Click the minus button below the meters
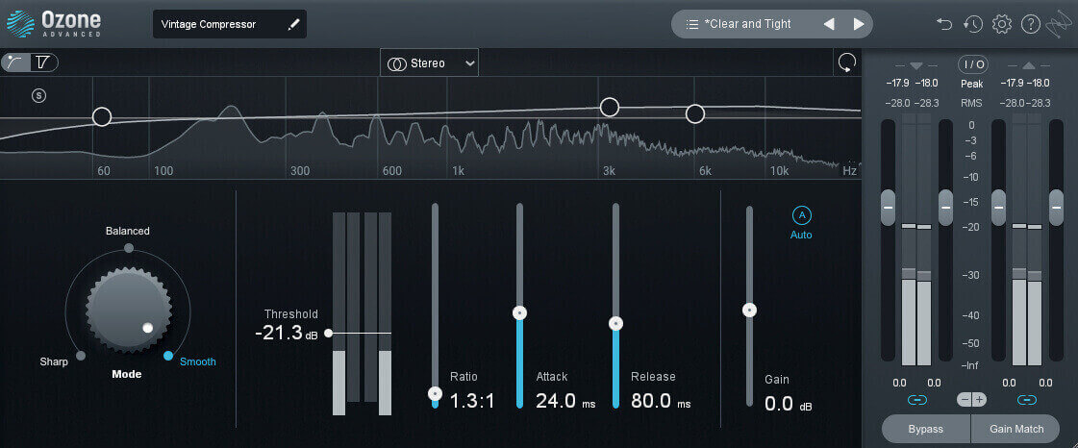 (x=965, y=399)
